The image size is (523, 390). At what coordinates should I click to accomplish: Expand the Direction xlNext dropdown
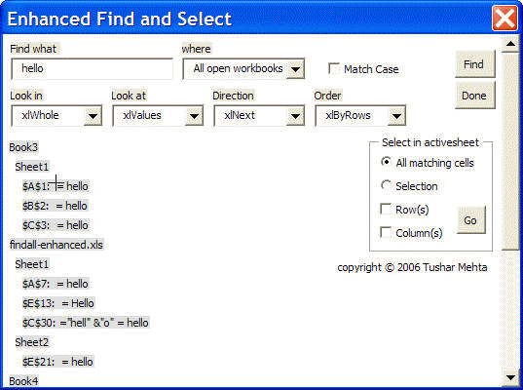pos(295,116)
